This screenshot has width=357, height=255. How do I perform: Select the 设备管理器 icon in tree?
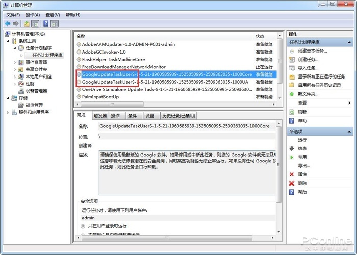tap(21, 91)
